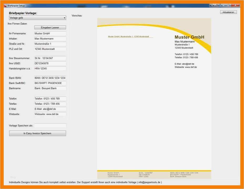
Task: Click 'Telefon: 0123 / 456 789' in preview
Action: click(186, 54)
